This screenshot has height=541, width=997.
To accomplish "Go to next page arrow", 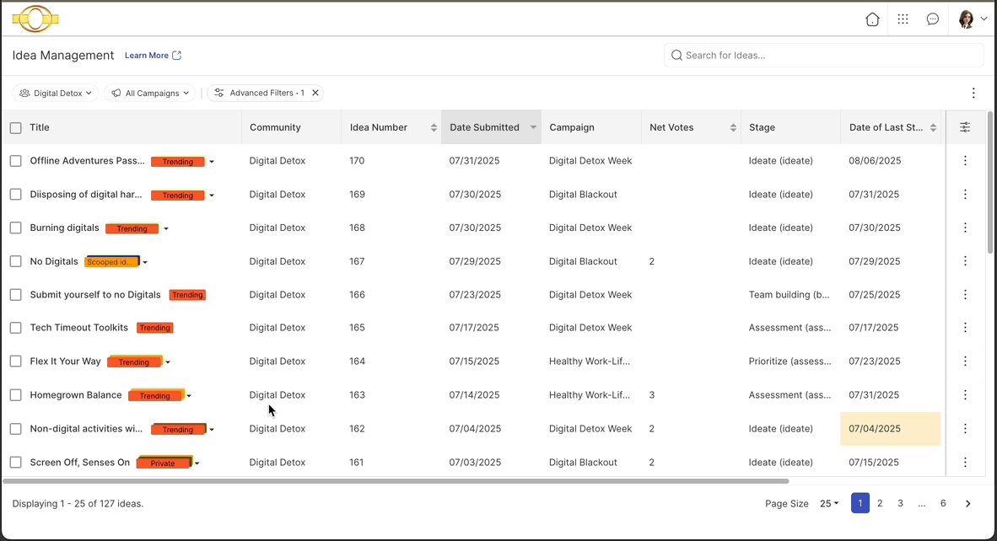I will [968, 504].
